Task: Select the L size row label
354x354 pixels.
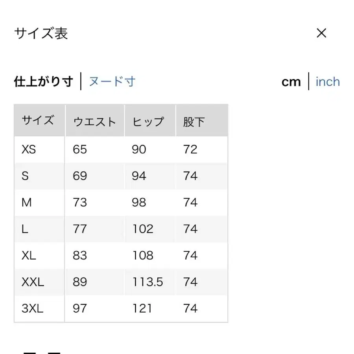Action: pyautogui.click(x=25, y=229)
